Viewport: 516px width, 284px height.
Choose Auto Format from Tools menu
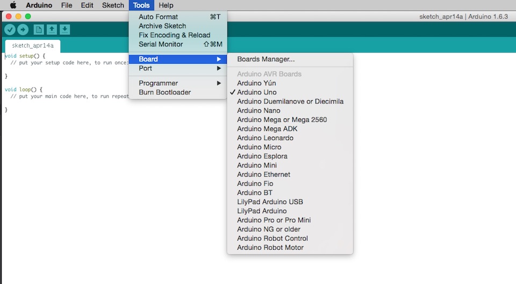pyautogui.click(x=178, y=17)
